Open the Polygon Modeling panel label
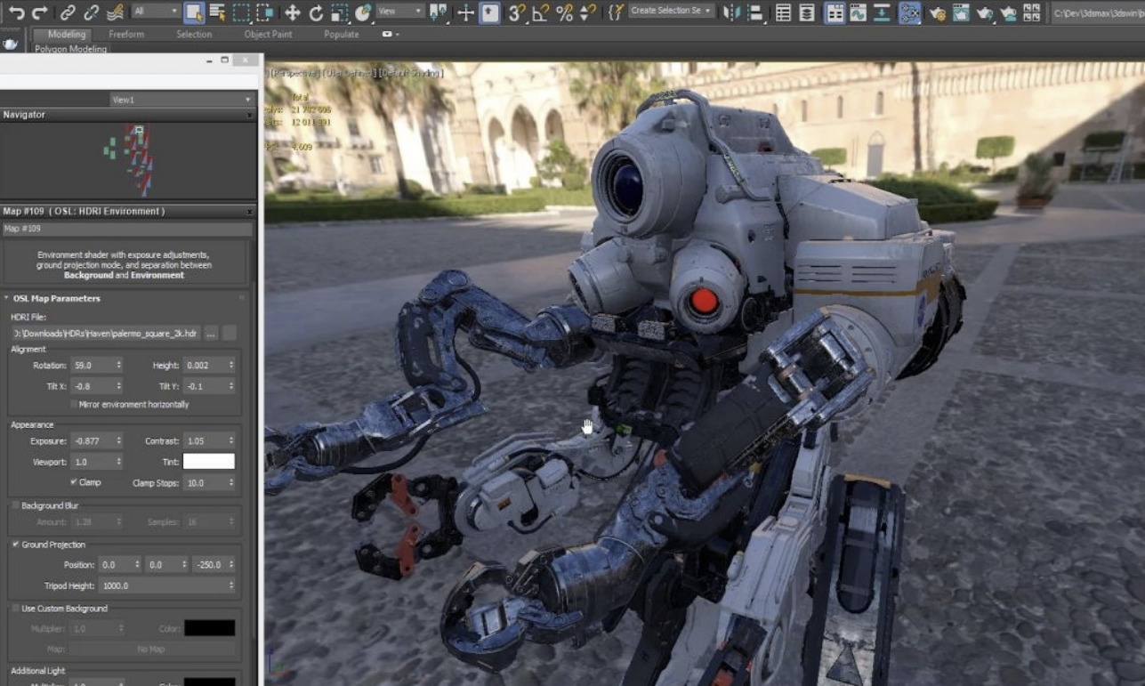 click(70, 49)
